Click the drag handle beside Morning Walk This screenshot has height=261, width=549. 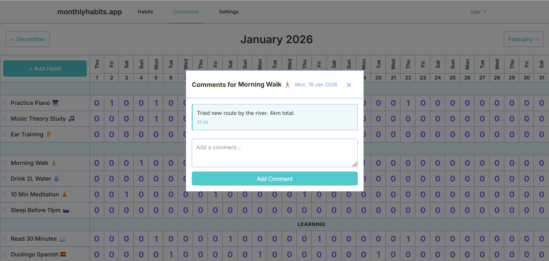[4, 163]
